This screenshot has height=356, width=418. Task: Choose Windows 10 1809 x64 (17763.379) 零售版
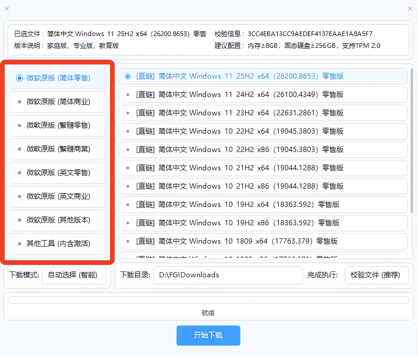click(263, 241)
